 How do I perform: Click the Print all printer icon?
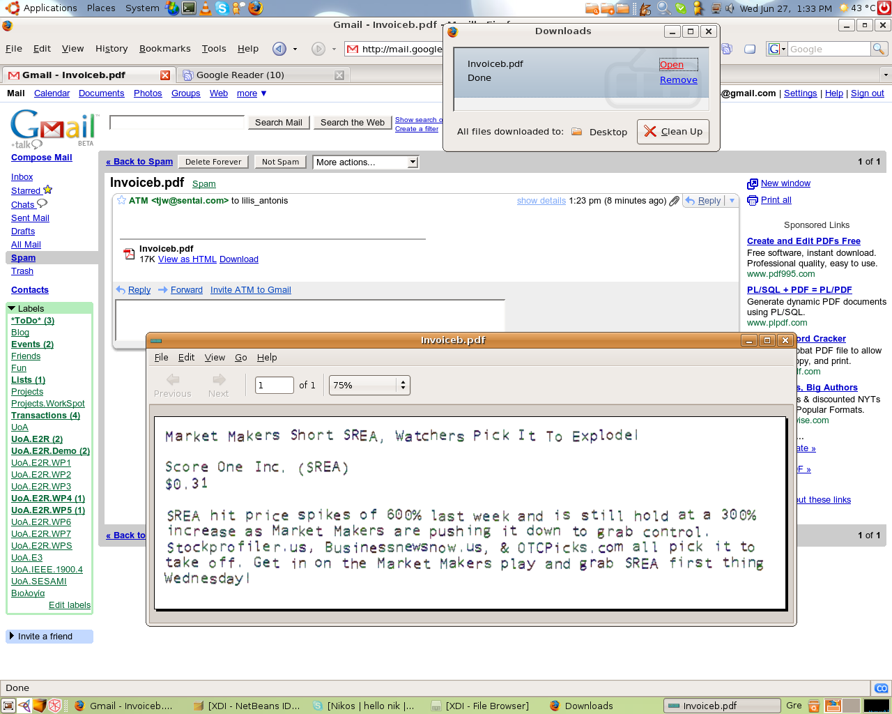[752, 201]
